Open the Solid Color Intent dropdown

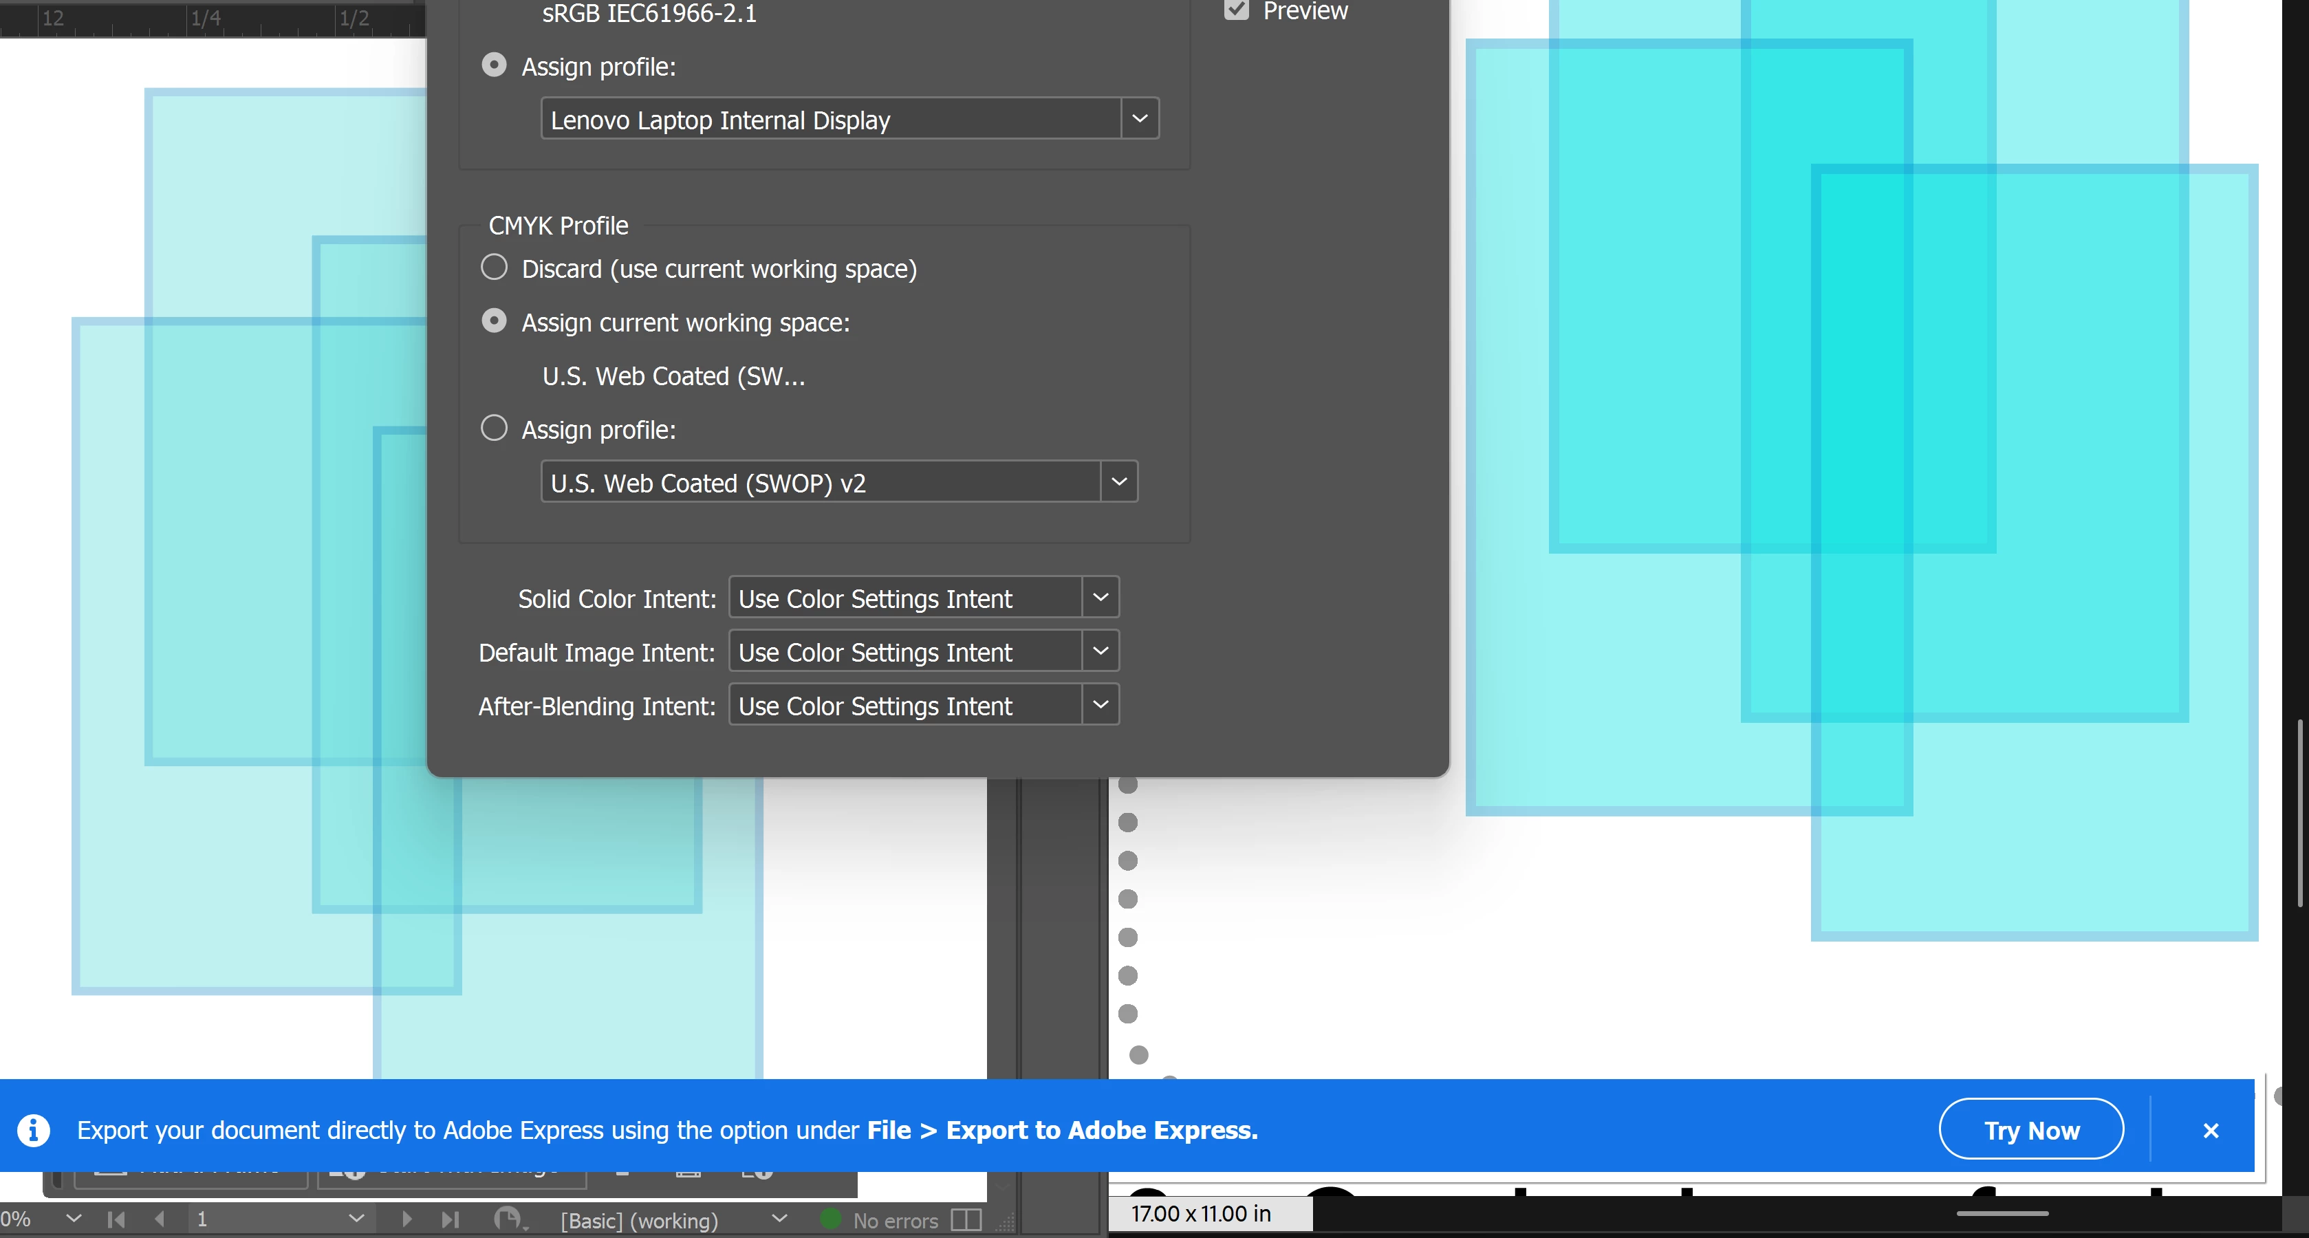pos(1101,597)
